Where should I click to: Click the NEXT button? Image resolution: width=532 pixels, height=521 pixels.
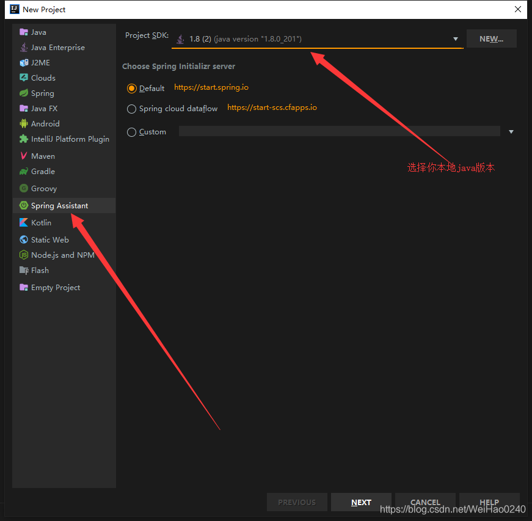(x=361, y=502)
